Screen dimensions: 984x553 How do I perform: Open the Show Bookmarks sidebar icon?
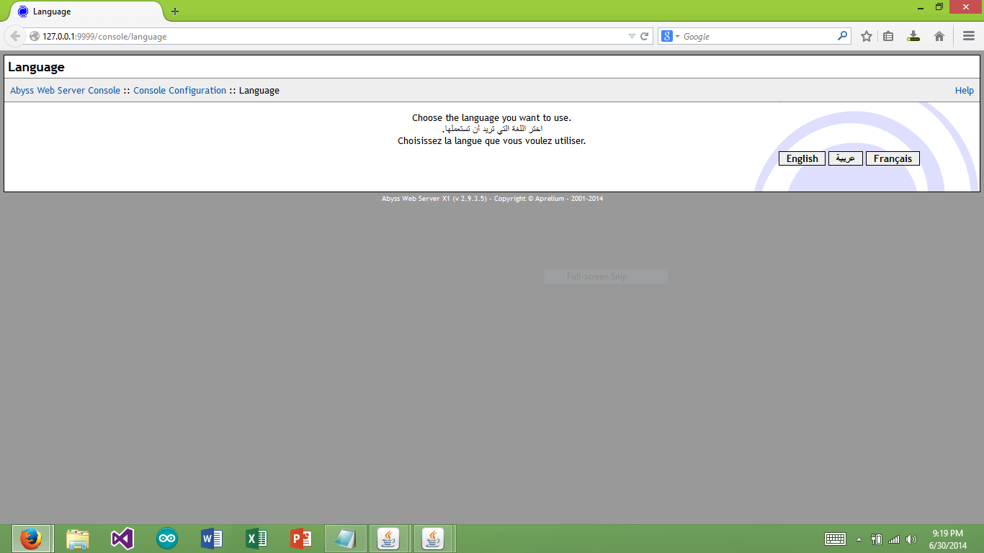[x=888, y=35]
